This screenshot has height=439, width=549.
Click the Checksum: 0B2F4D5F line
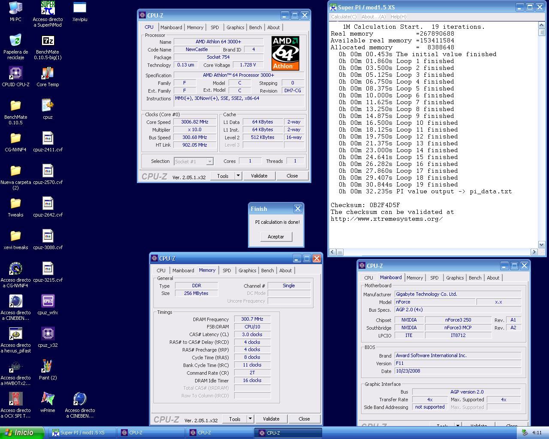pyautogui.click(x=365, y=205)
